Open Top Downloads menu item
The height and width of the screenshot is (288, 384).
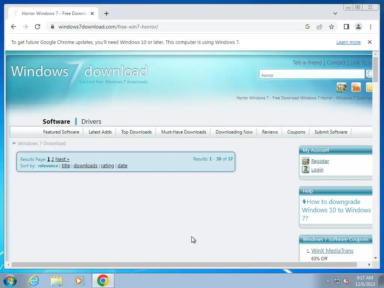(x=136, y=132)
